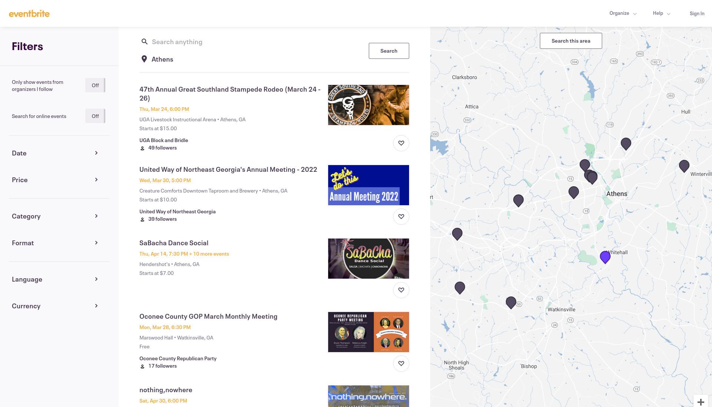Click Oconee County Republican Party organizer name
Image resolution: width=712 pixels, height=407 pixels.
click(178, 358)
